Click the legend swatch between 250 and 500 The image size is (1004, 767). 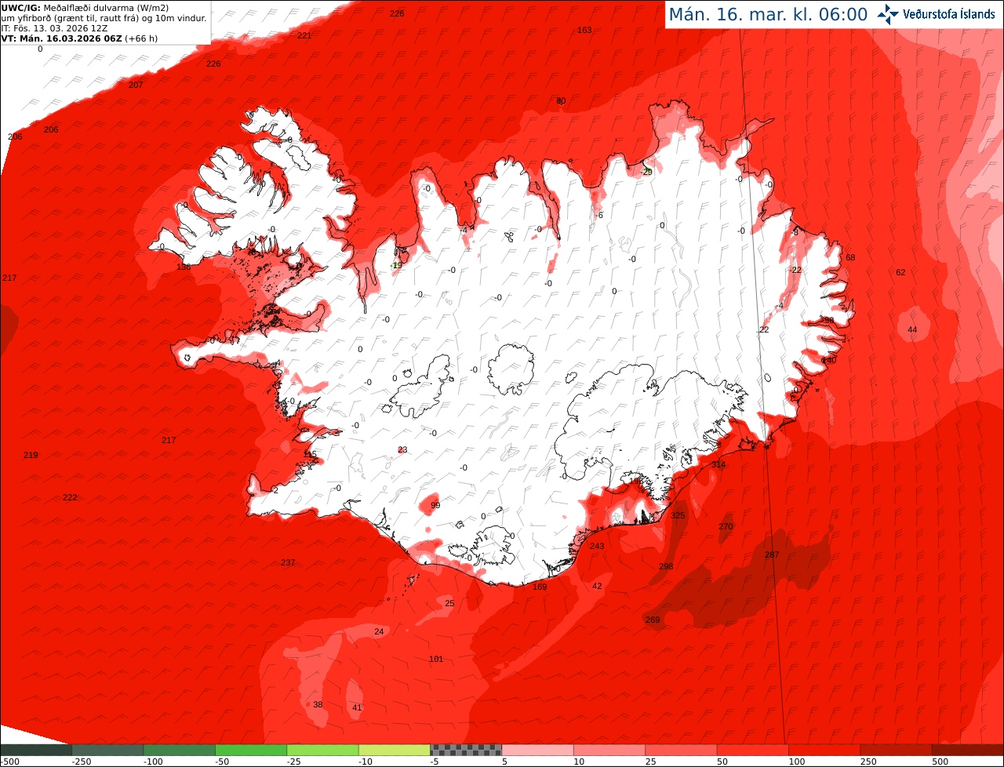897,750
